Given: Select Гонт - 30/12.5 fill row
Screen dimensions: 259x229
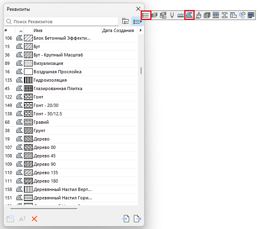Looking at the screenshot, I should point(71,114).
